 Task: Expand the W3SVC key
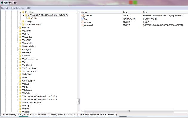click(18, 34)
